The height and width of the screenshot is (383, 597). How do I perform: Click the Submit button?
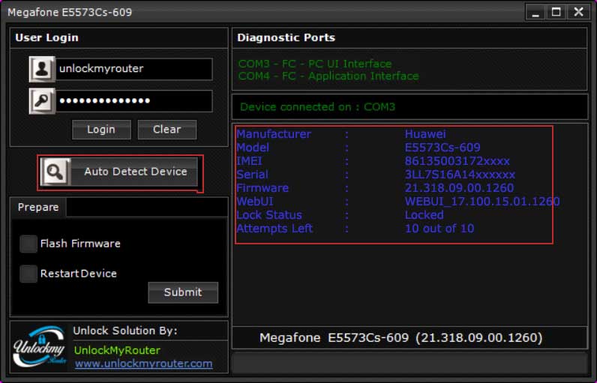click(x=183, y=292)
